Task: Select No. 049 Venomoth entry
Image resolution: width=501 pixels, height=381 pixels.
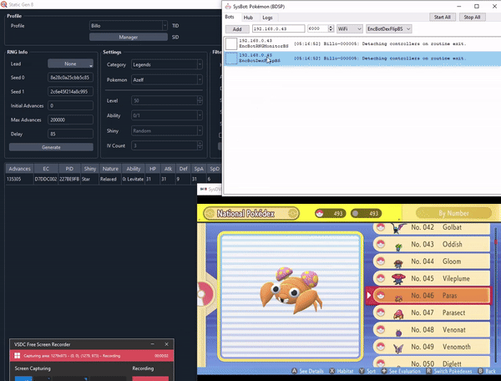Action: pos(432,347)
